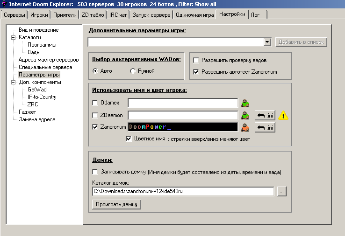Click the Internet Doom Explorer title bar icon
This screenshot has width=345, height=236.
coord(4,4)
